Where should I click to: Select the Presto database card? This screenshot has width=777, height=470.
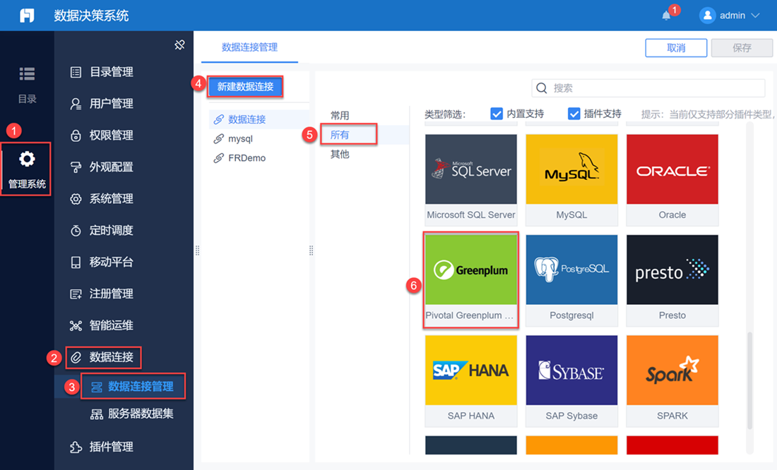pos(672,280)
